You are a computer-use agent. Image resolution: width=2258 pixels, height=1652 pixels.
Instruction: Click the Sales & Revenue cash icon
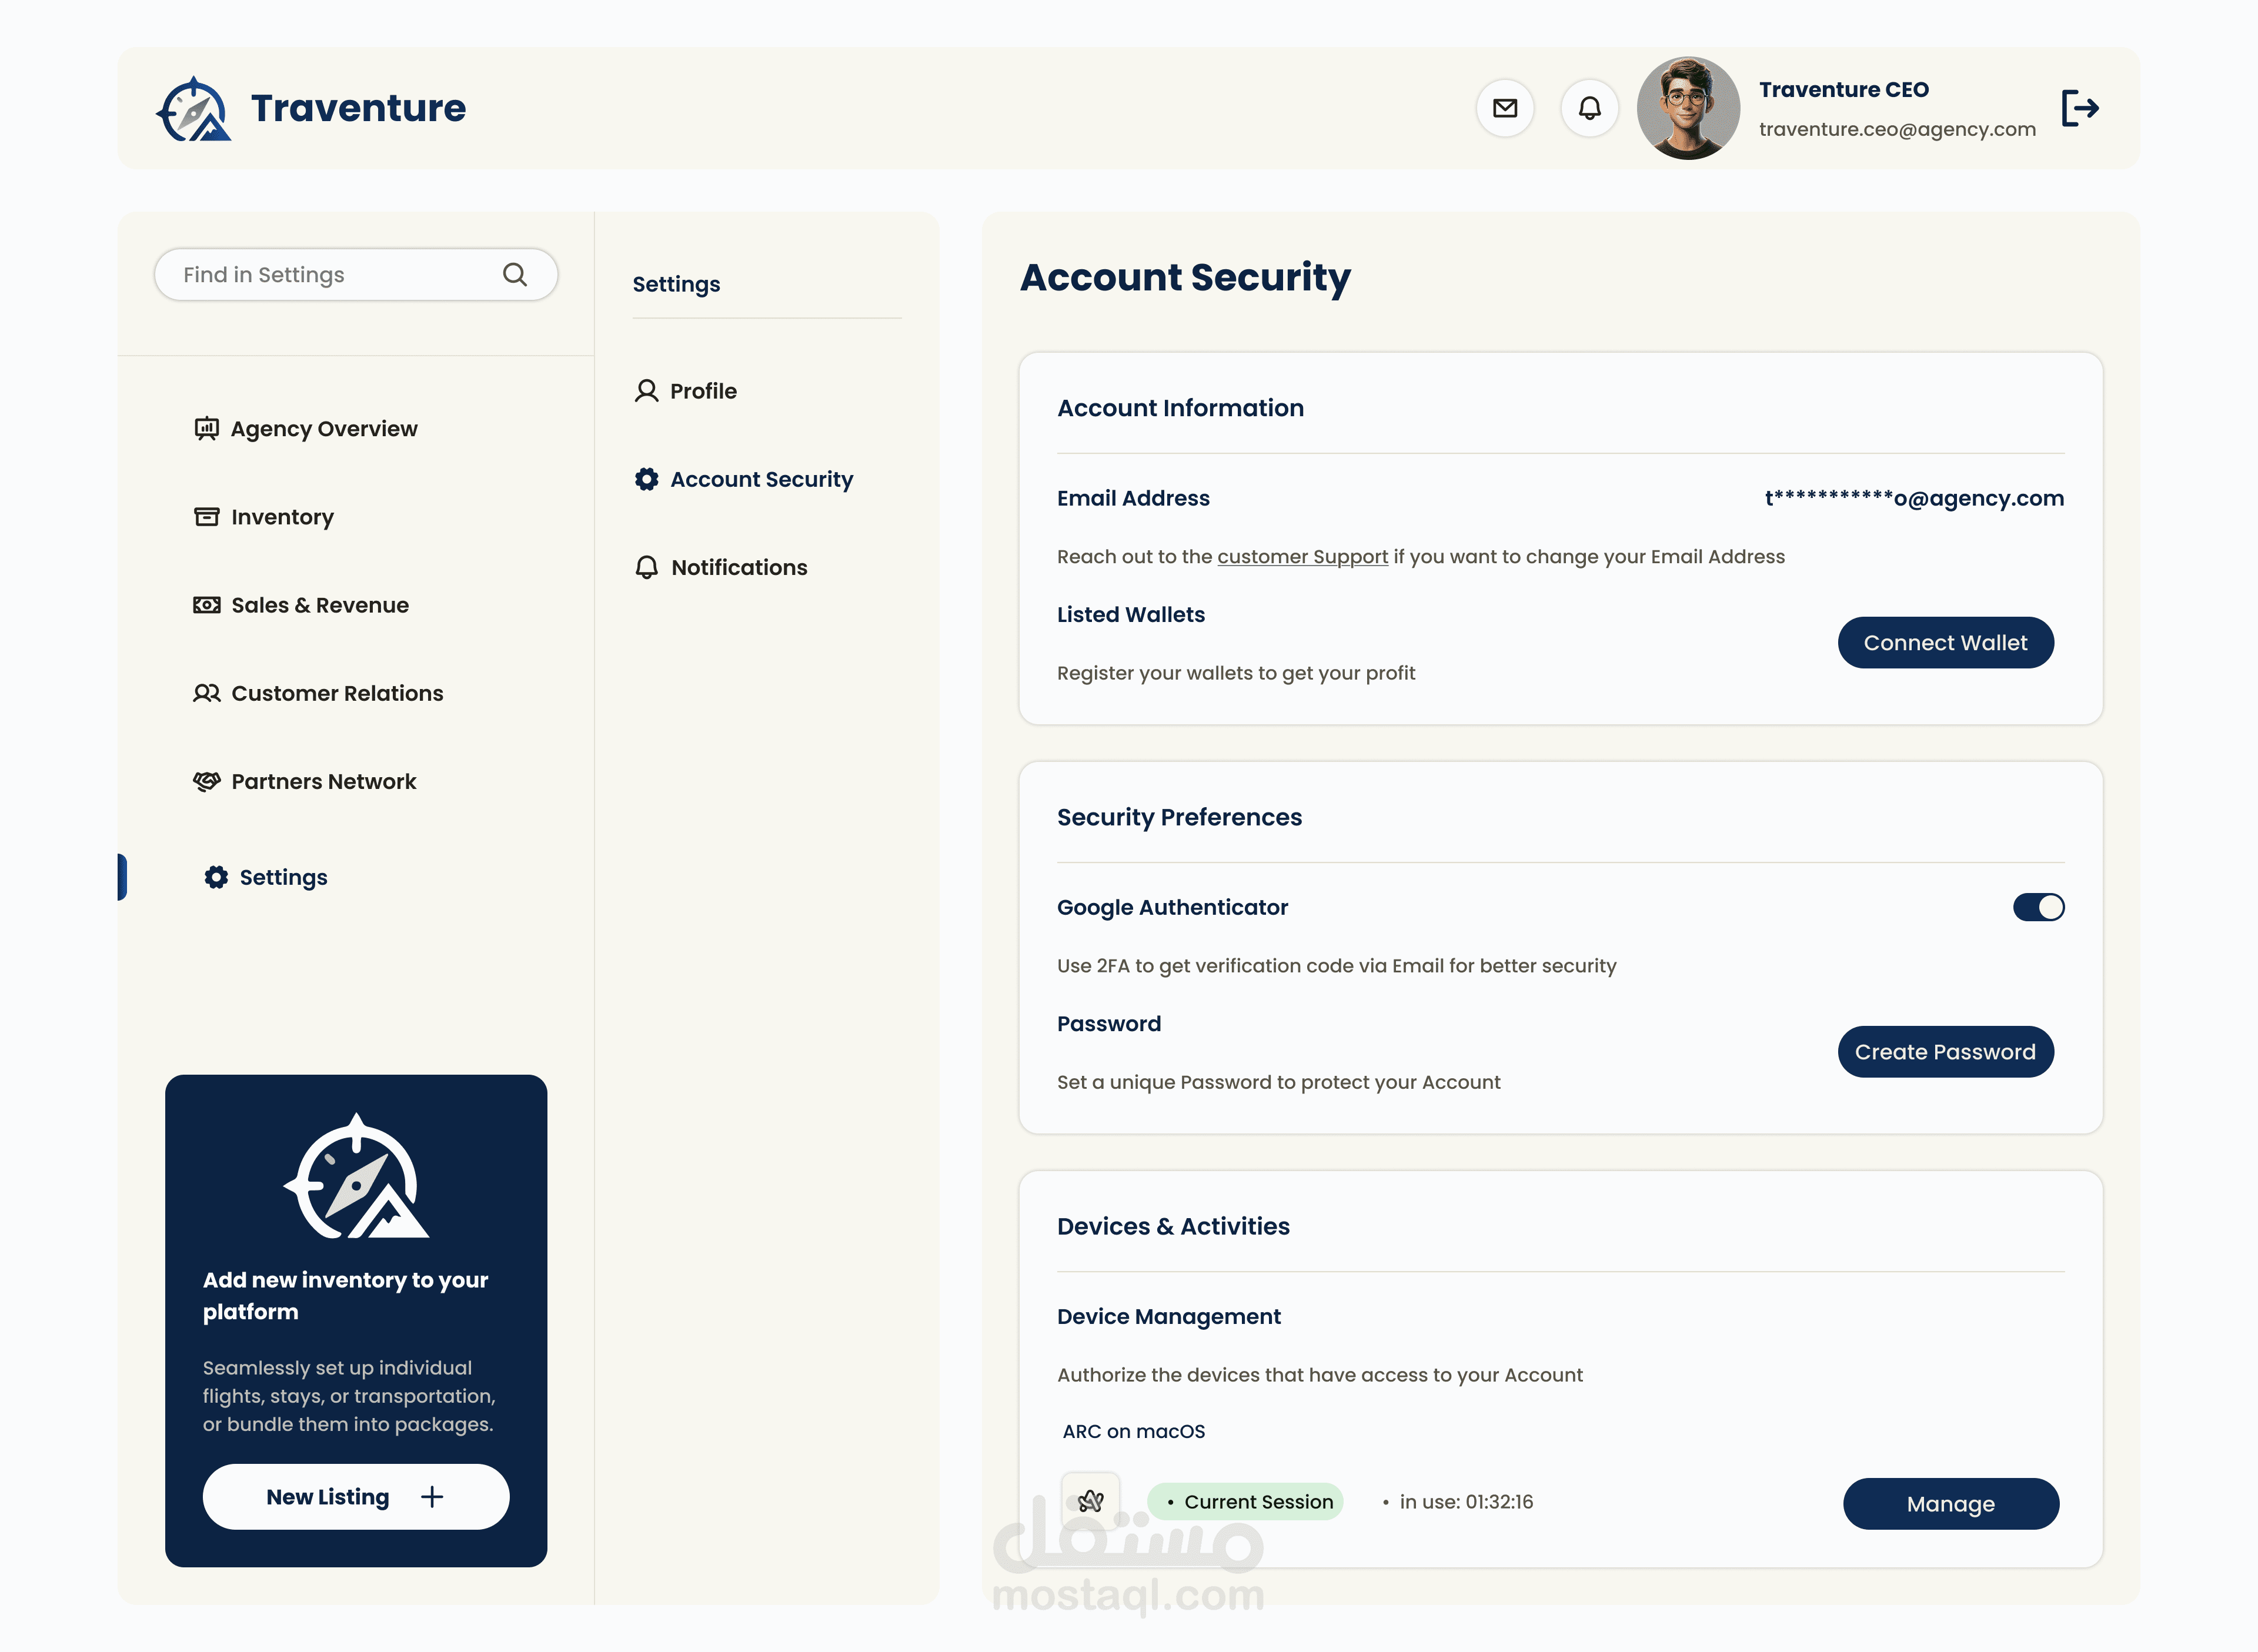pos(206,605)
